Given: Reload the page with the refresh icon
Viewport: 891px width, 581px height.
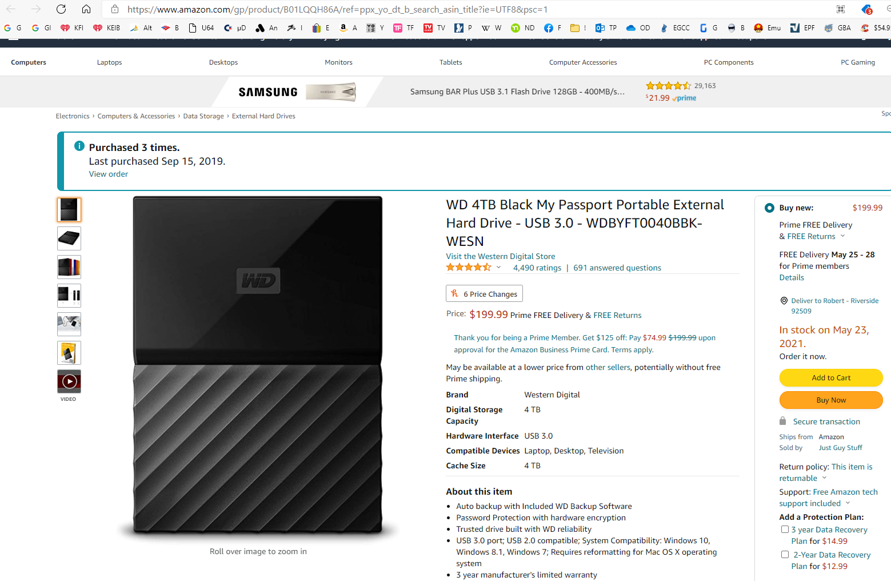Looking at the screenshot, I should coord(61,9).
